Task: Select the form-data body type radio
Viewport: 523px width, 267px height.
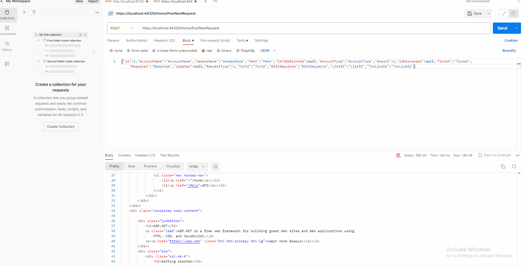Action: [128, 51]
